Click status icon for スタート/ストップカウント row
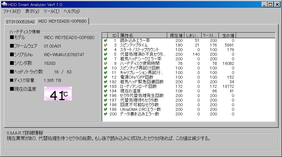282x157 pixels. click(x=106, y=50)
